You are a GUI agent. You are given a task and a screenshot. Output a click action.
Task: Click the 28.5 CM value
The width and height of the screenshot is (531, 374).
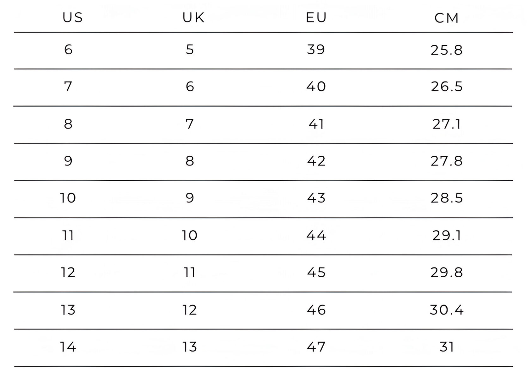[x=446, y=198]
